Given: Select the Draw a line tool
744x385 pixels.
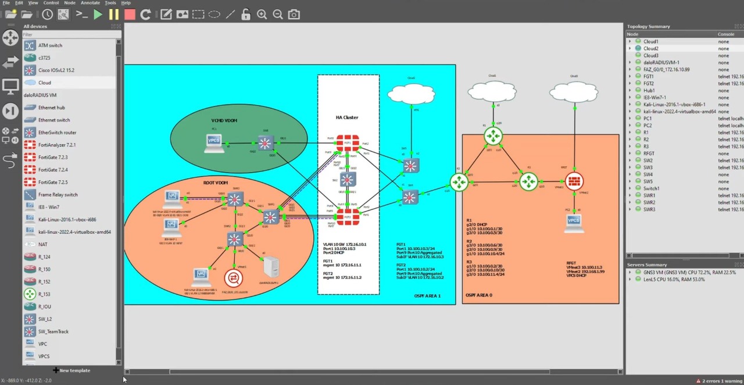Looking at the screenshot, I should (x=230, y=15).
